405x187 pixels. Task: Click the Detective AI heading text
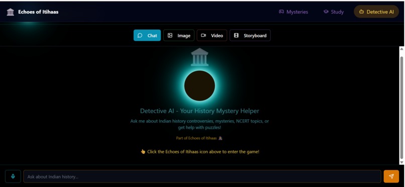[199, 111]
